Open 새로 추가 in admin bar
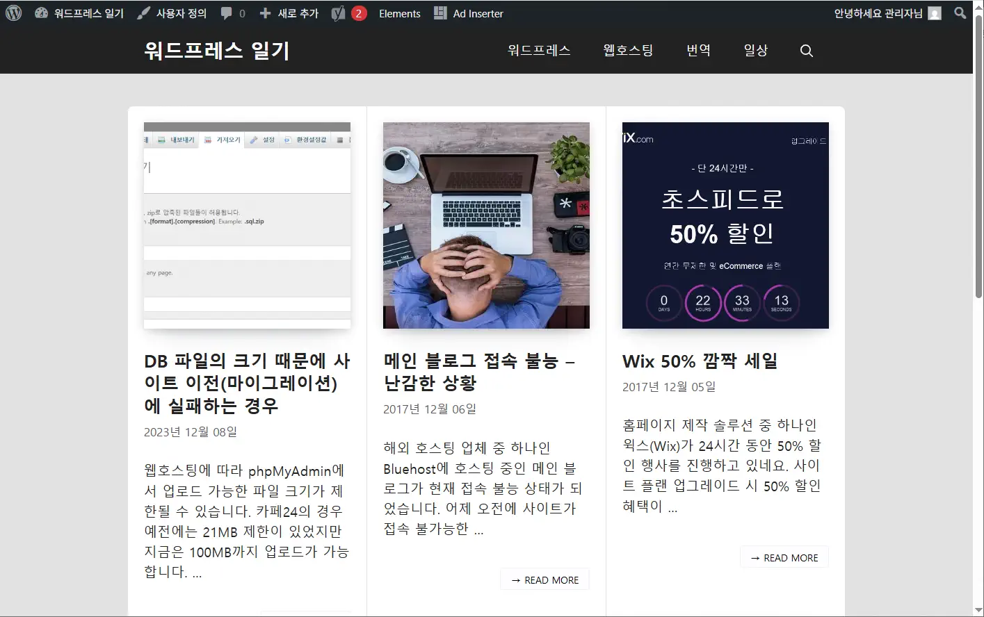Image resolution: width=984 pixels, height=617 pixels. click(298, 13)
